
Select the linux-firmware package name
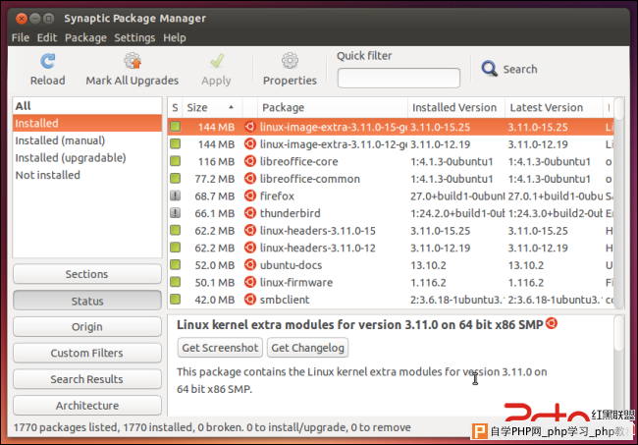[296, 283]
